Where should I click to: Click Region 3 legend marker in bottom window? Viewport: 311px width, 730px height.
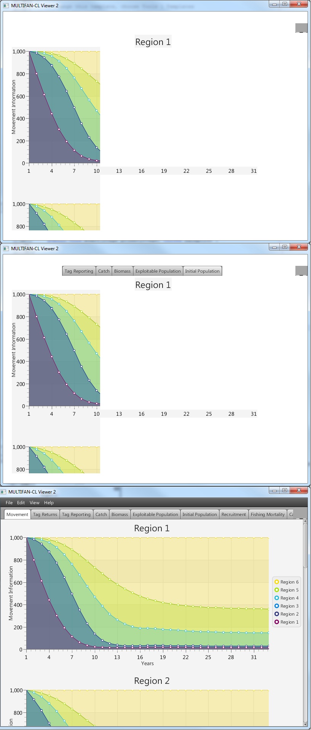[x=277, y=606]
